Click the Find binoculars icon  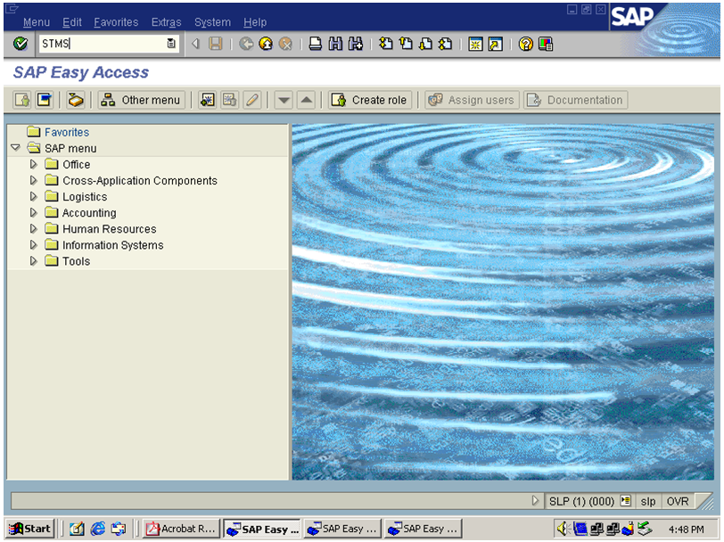tap(335, 44)
